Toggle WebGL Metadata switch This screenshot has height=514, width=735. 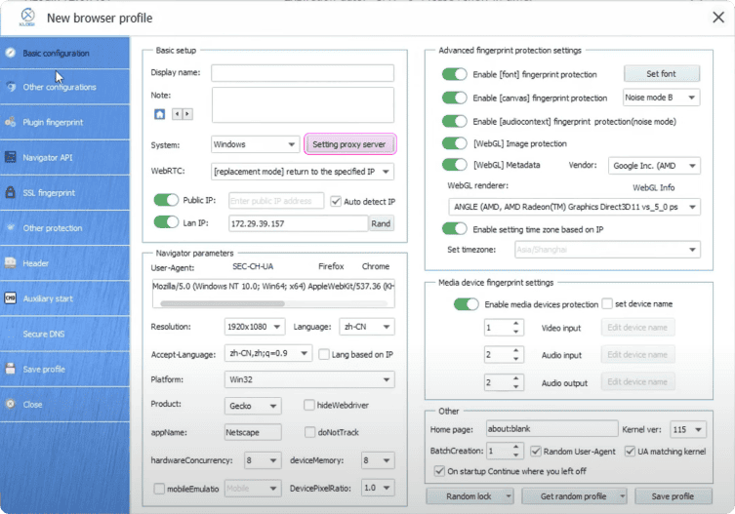click(x=454, y=165)
